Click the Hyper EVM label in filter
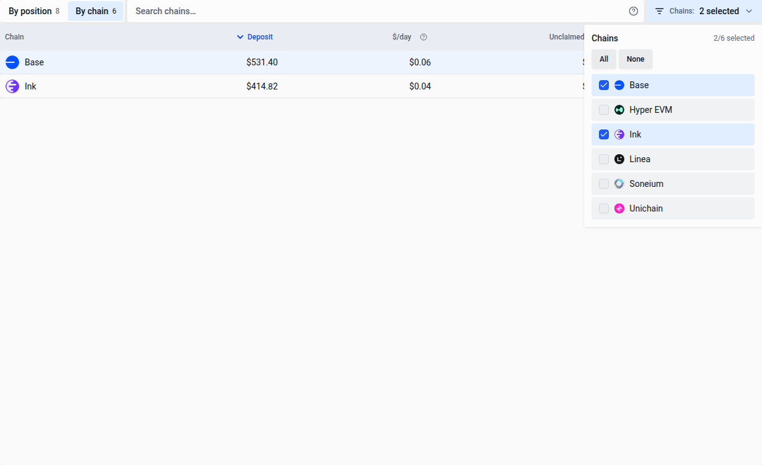The width and height of the screenshot is (762, 465). 651,110
